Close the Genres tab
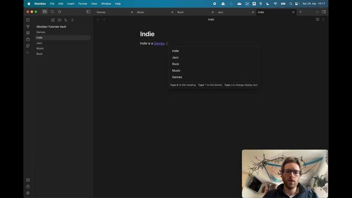This screenshot has height=198, width=352. pyautogui.click(x=132, y=12)
